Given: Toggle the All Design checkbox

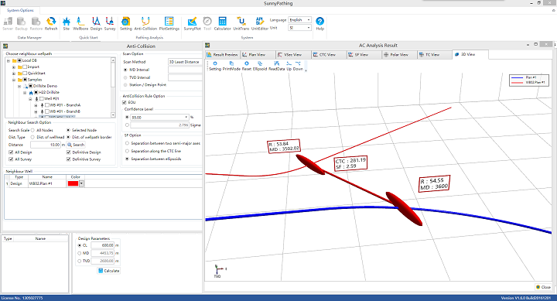Looking at the screenshot, I should click(x=11, y=152).
